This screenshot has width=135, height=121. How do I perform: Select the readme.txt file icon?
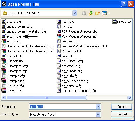click(59, 41)
